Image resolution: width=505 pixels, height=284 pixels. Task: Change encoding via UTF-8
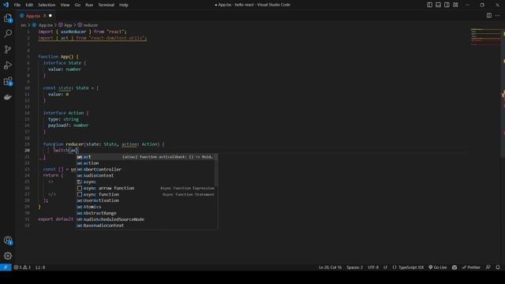point(373,267)
